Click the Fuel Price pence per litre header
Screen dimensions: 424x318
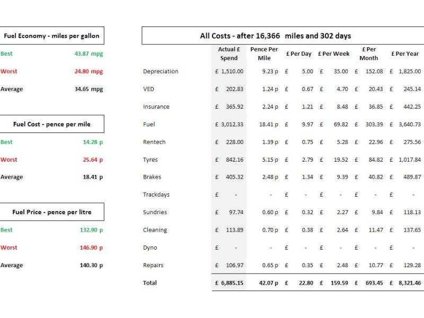[52, 212]
